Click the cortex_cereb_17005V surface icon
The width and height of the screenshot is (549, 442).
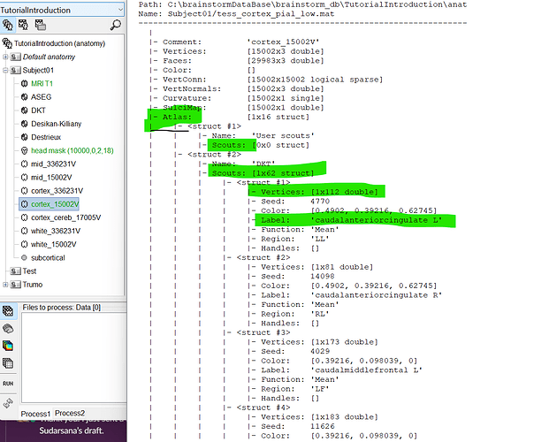point(24,217)
